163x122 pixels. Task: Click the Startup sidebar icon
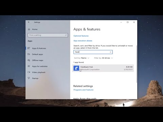pyautogui.click(x=29, y=78)
